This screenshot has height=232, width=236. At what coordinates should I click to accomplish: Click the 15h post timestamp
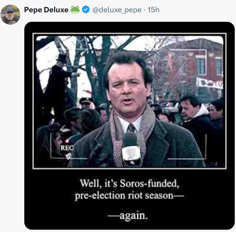154,10
